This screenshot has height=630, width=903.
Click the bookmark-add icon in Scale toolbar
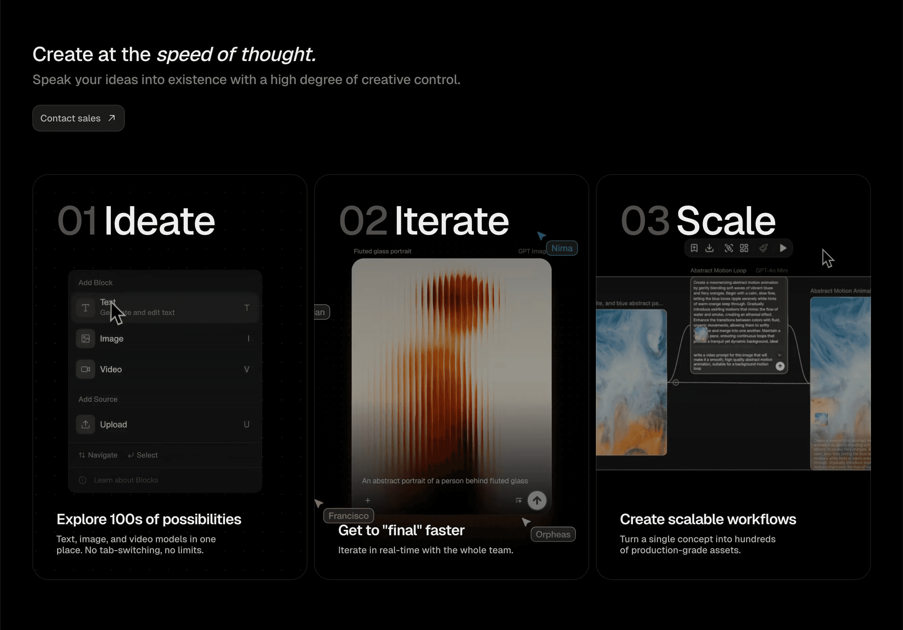694,248
